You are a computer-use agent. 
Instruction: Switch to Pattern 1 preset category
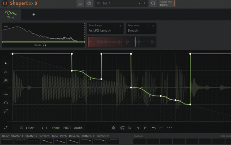point(88,136)
